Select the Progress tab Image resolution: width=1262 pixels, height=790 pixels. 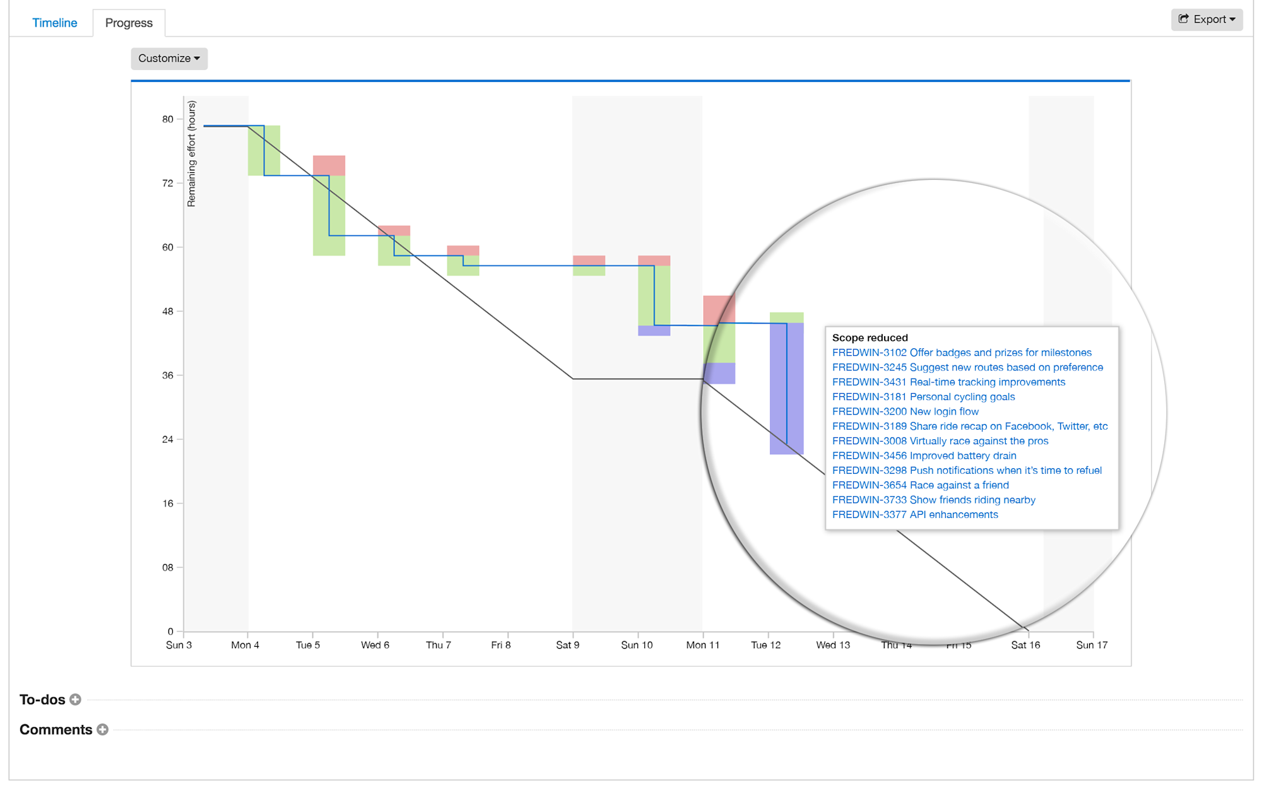coord(129,23)
